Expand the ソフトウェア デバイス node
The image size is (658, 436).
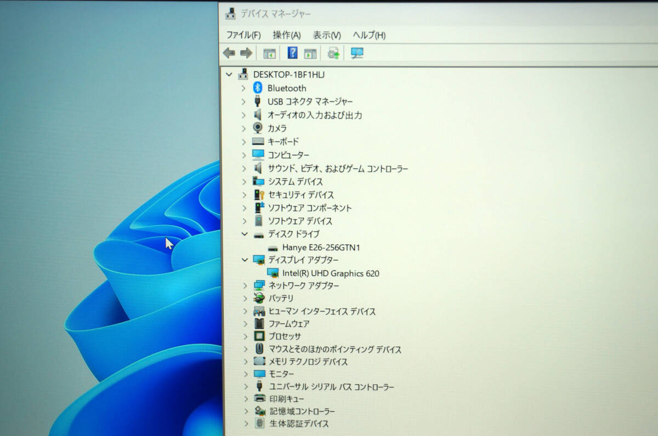(x=244, y=221)
